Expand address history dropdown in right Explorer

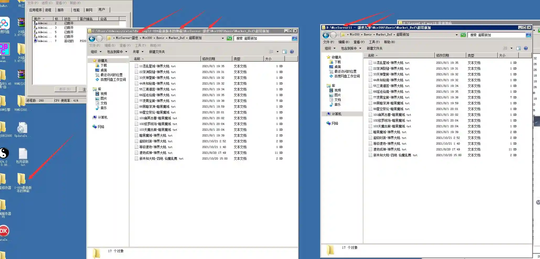click(457, 35)
